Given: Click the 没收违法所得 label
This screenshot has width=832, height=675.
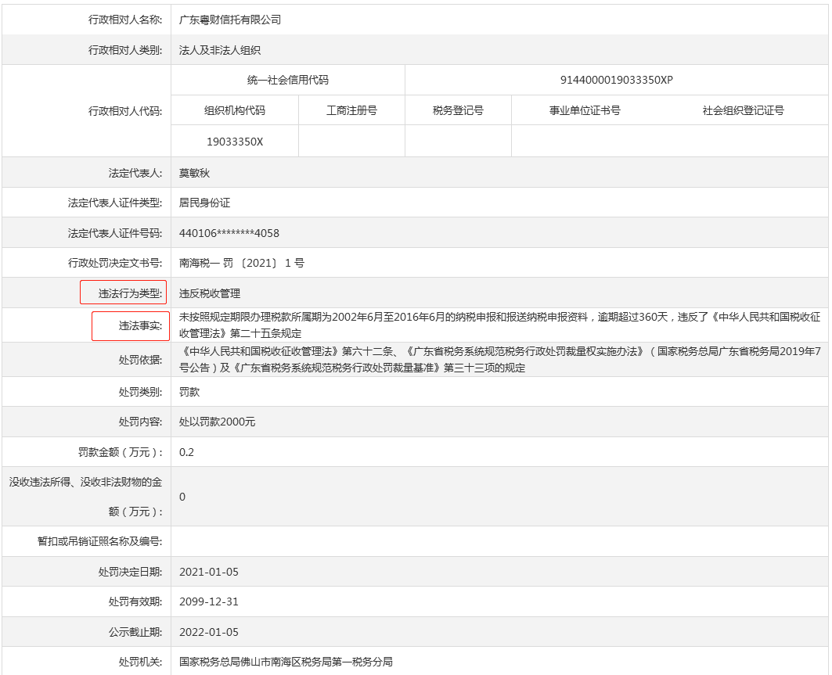Looking at the screenshot, I should coord(85,497).
